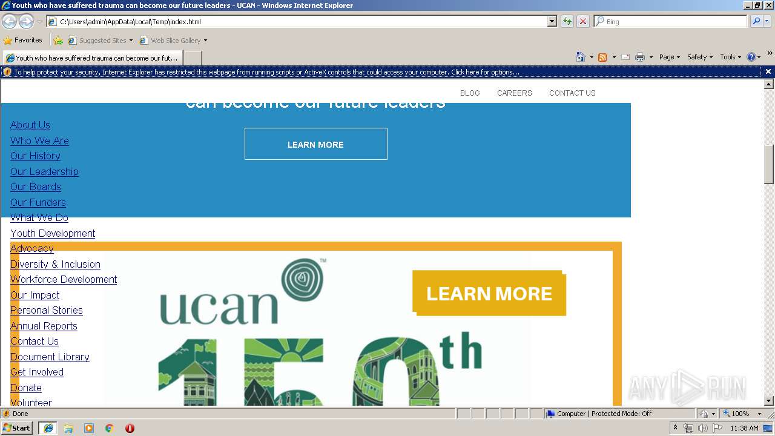This screenshot has width=775, height=436.
Task: Click the Back navigation arrow
Action: 9,21
